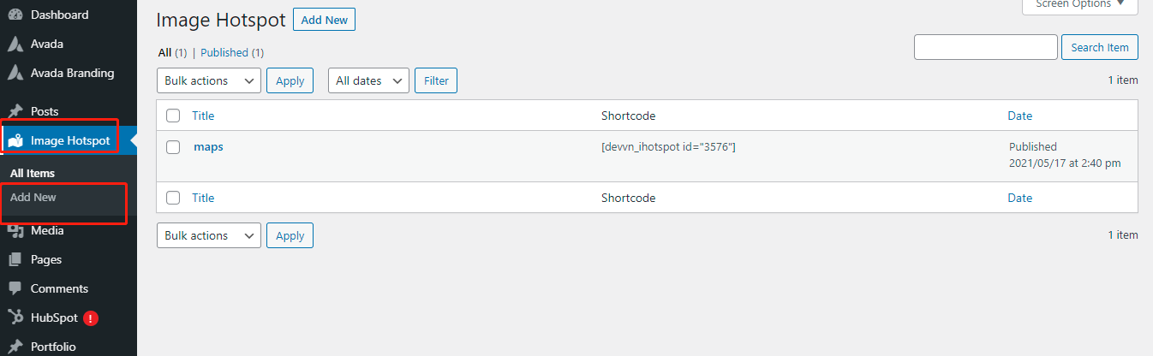Click the Posts pushpin icon

pyautogui.click(x=15, y=111)
